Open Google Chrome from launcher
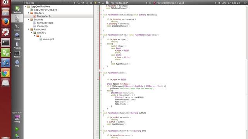This screenshot has height=139, width=248. 5,73
